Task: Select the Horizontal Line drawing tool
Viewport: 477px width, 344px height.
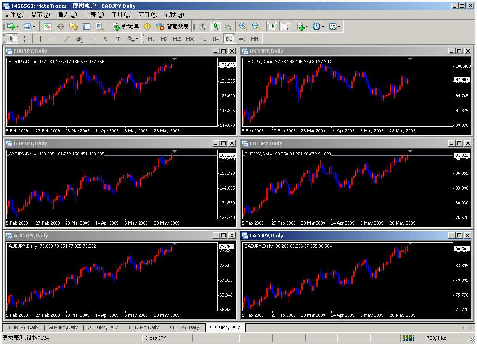Action: 54,39
